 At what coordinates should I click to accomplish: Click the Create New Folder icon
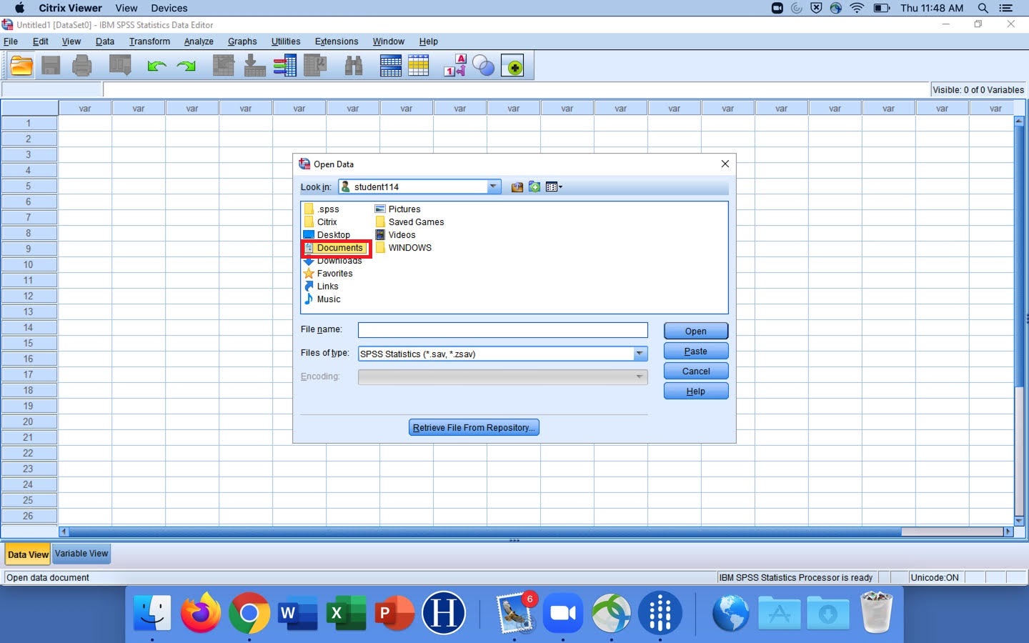(x=535, y=186)
